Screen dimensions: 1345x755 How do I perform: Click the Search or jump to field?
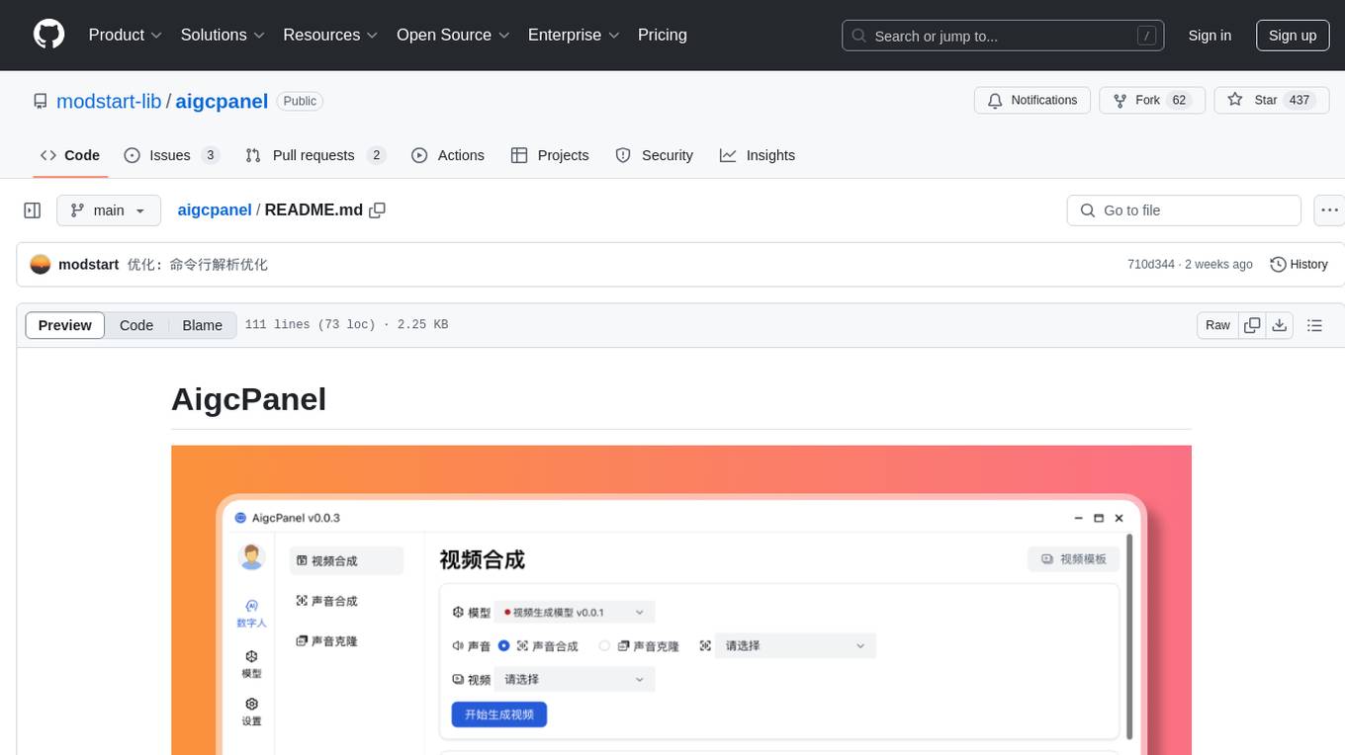[1005, 36]
